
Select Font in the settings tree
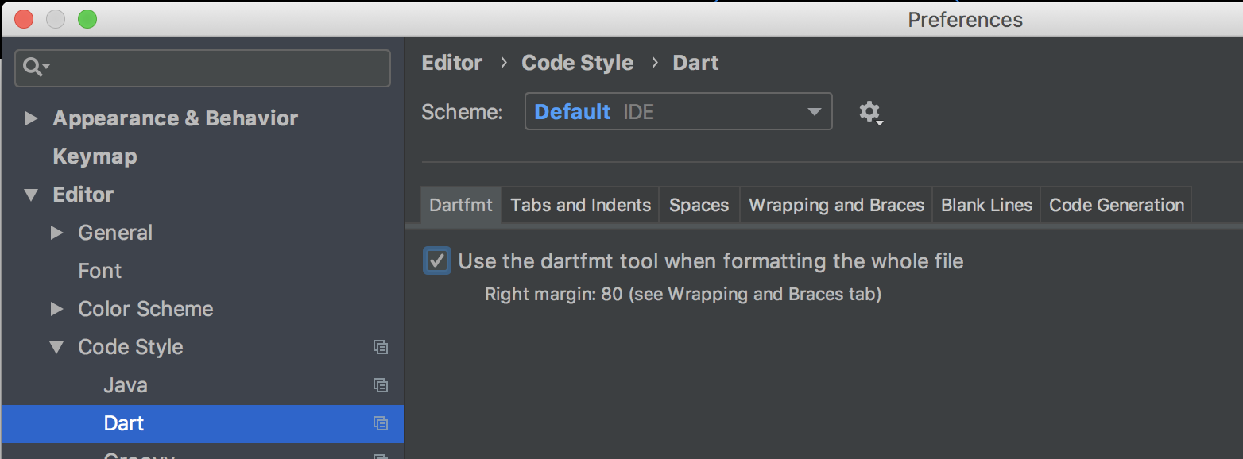(x=100, y=270)
